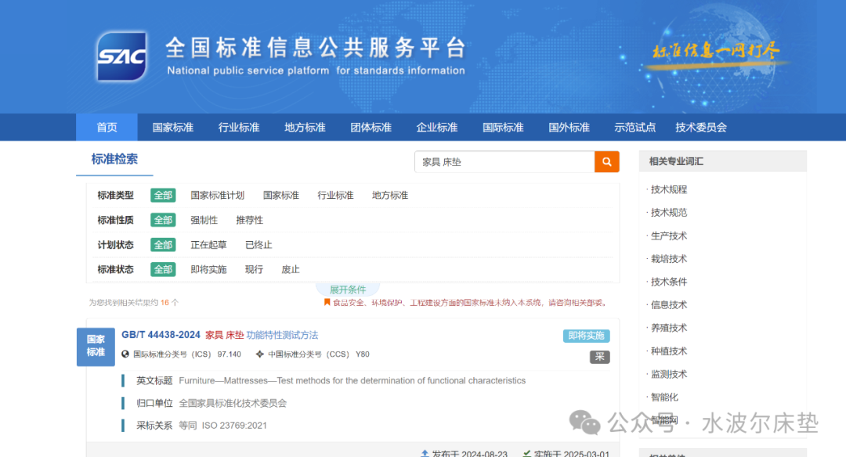Click the 即将实施 status label
This screenshot has height=457, width=846.
pos(585,335)
